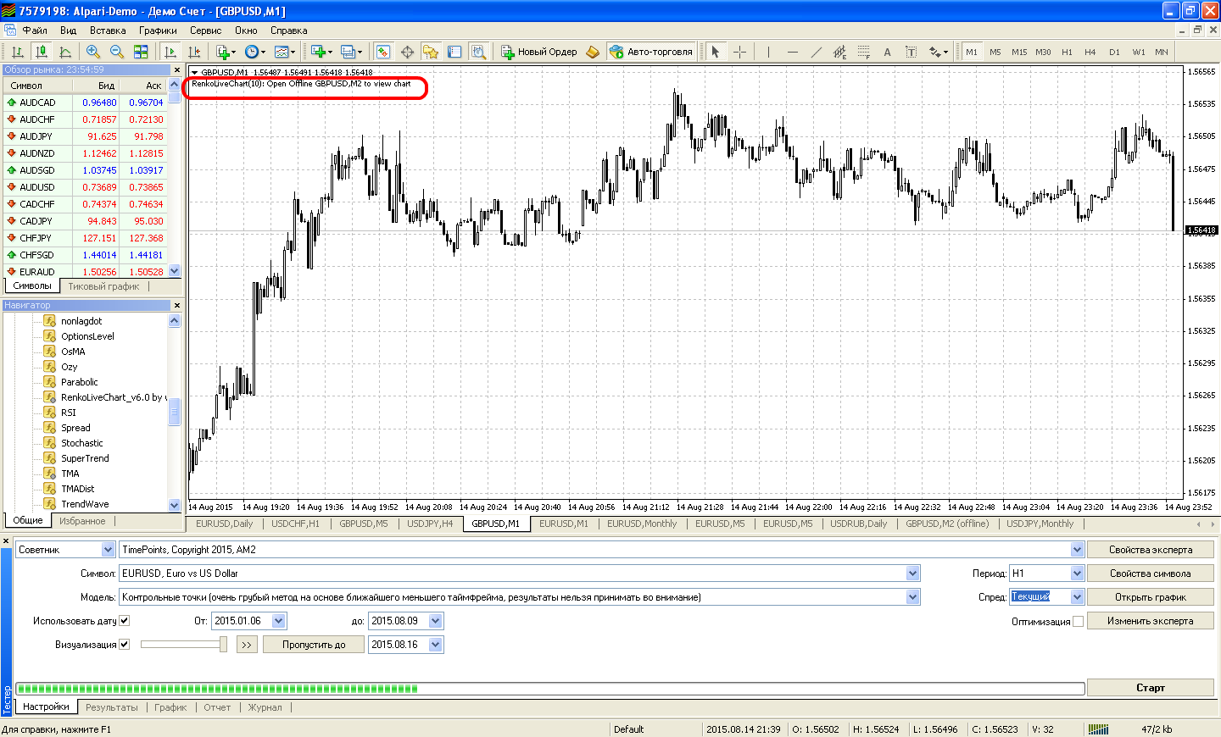This screenshot has height=737, width=1221.
Task: Open the 'Модель' testing model dropdown
Action: coord(912,597)
